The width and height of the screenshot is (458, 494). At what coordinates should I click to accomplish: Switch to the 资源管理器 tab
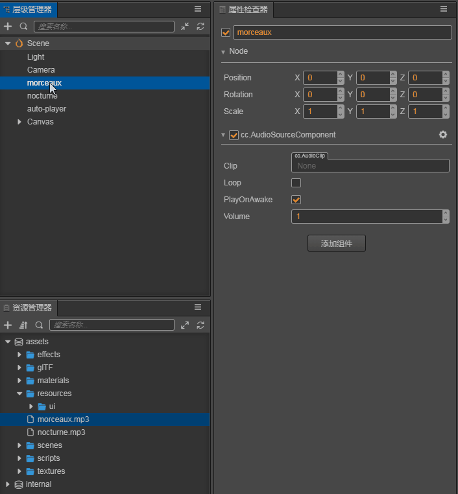pyautogui.click(x=29, y=308)
